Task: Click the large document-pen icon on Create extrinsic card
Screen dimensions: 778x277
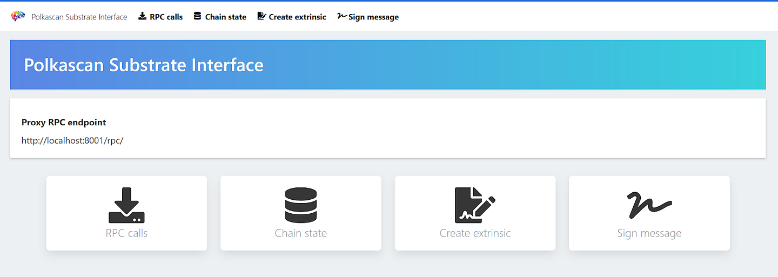Action: 475,205
